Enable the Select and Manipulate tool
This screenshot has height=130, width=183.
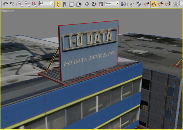pyautogui.click(x=132, y=4)
